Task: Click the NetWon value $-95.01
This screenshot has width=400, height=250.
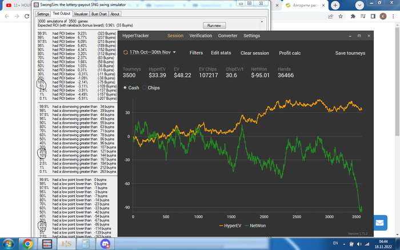Action: 260,75
